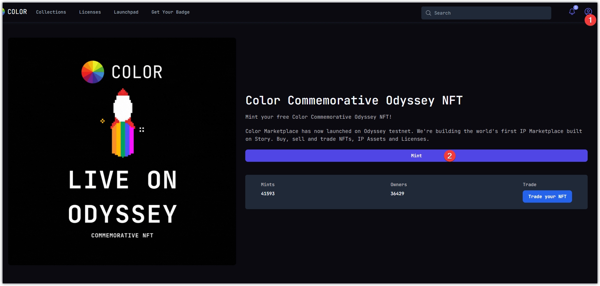Click the Trade your NFT button

(x=547, y=197)
